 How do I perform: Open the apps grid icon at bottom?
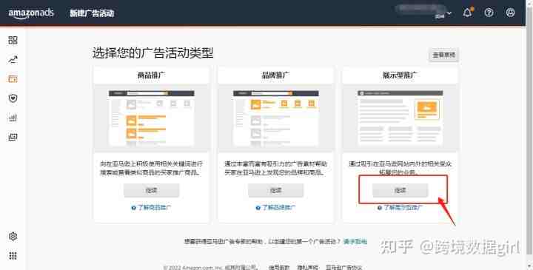click(x=13, y=256)
